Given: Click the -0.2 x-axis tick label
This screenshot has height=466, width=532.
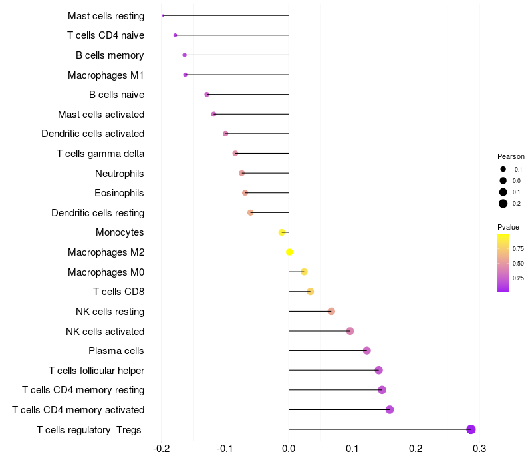Looking at the screenshot, I should pos(161,449).
